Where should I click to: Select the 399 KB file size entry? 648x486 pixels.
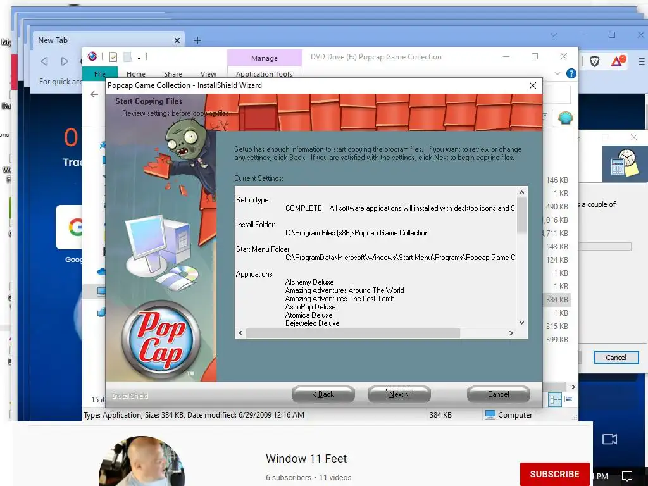coord(557,340)
